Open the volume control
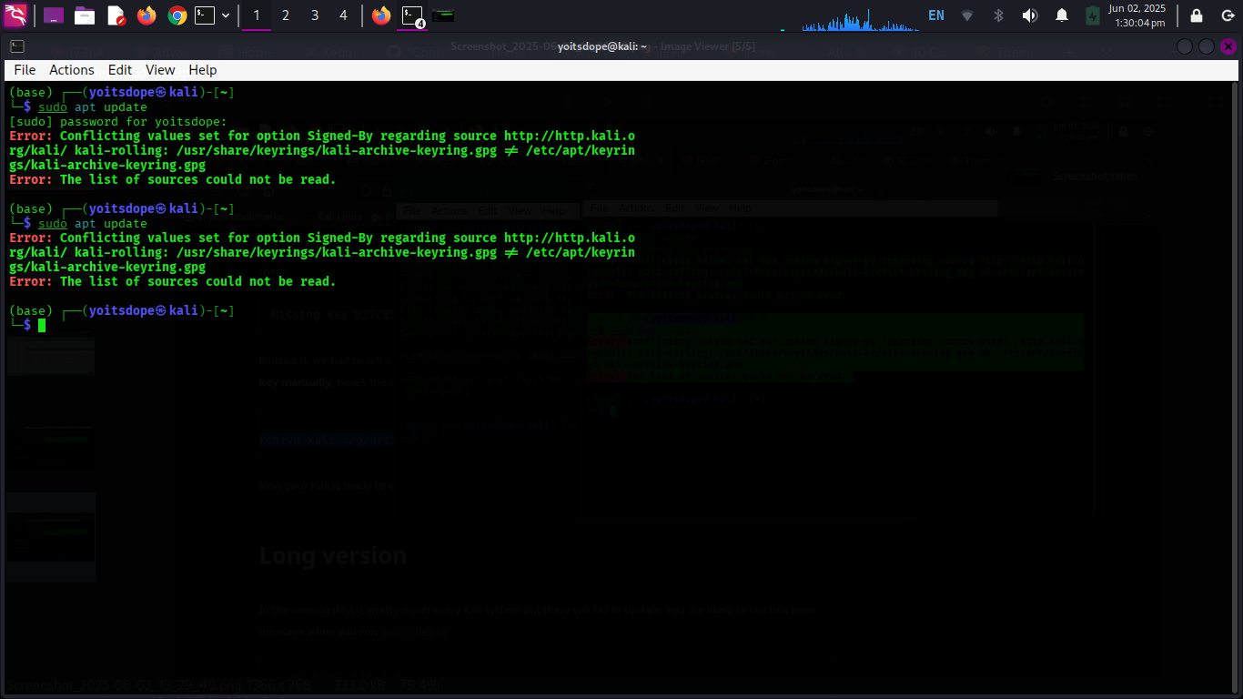 (x=1029, y=15)
